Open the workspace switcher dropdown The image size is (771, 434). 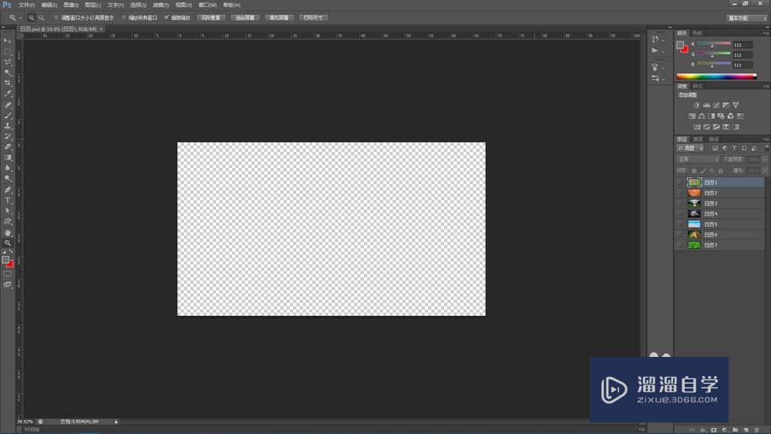pyautogui.click(x=746, y=18)
